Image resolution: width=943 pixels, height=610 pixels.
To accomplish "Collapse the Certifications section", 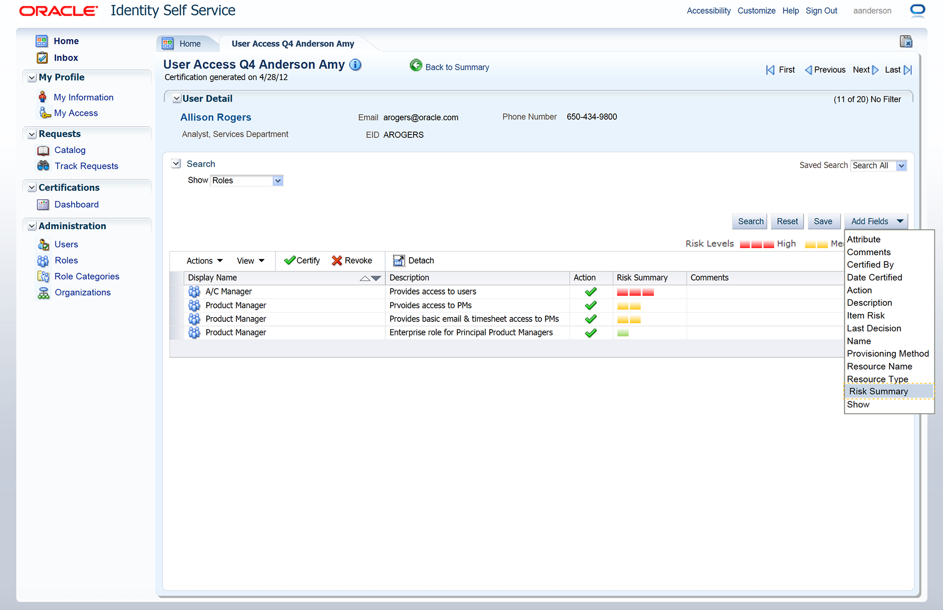I will click(32, 187).
